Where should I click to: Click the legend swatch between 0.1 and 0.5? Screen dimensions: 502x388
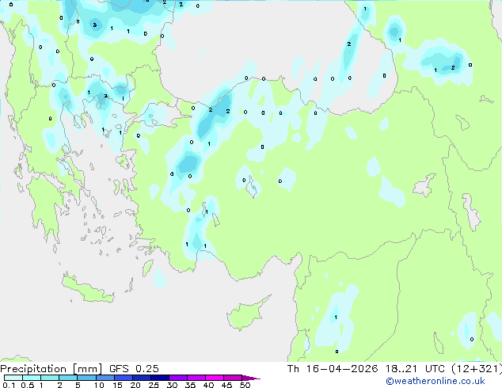13,378
